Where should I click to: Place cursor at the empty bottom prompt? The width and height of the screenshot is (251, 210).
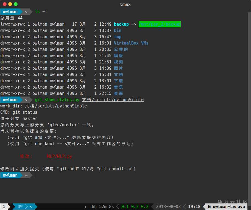[x=35, y=175]
